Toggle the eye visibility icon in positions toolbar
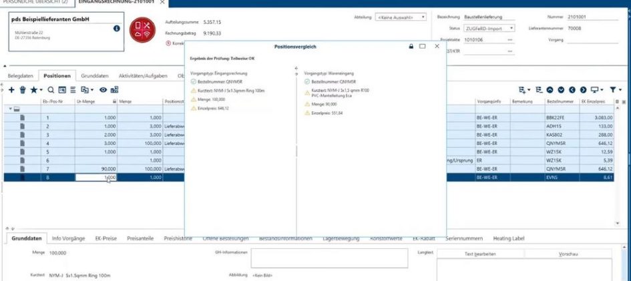This screenshot has width=631, height=281. pos(103,90)
